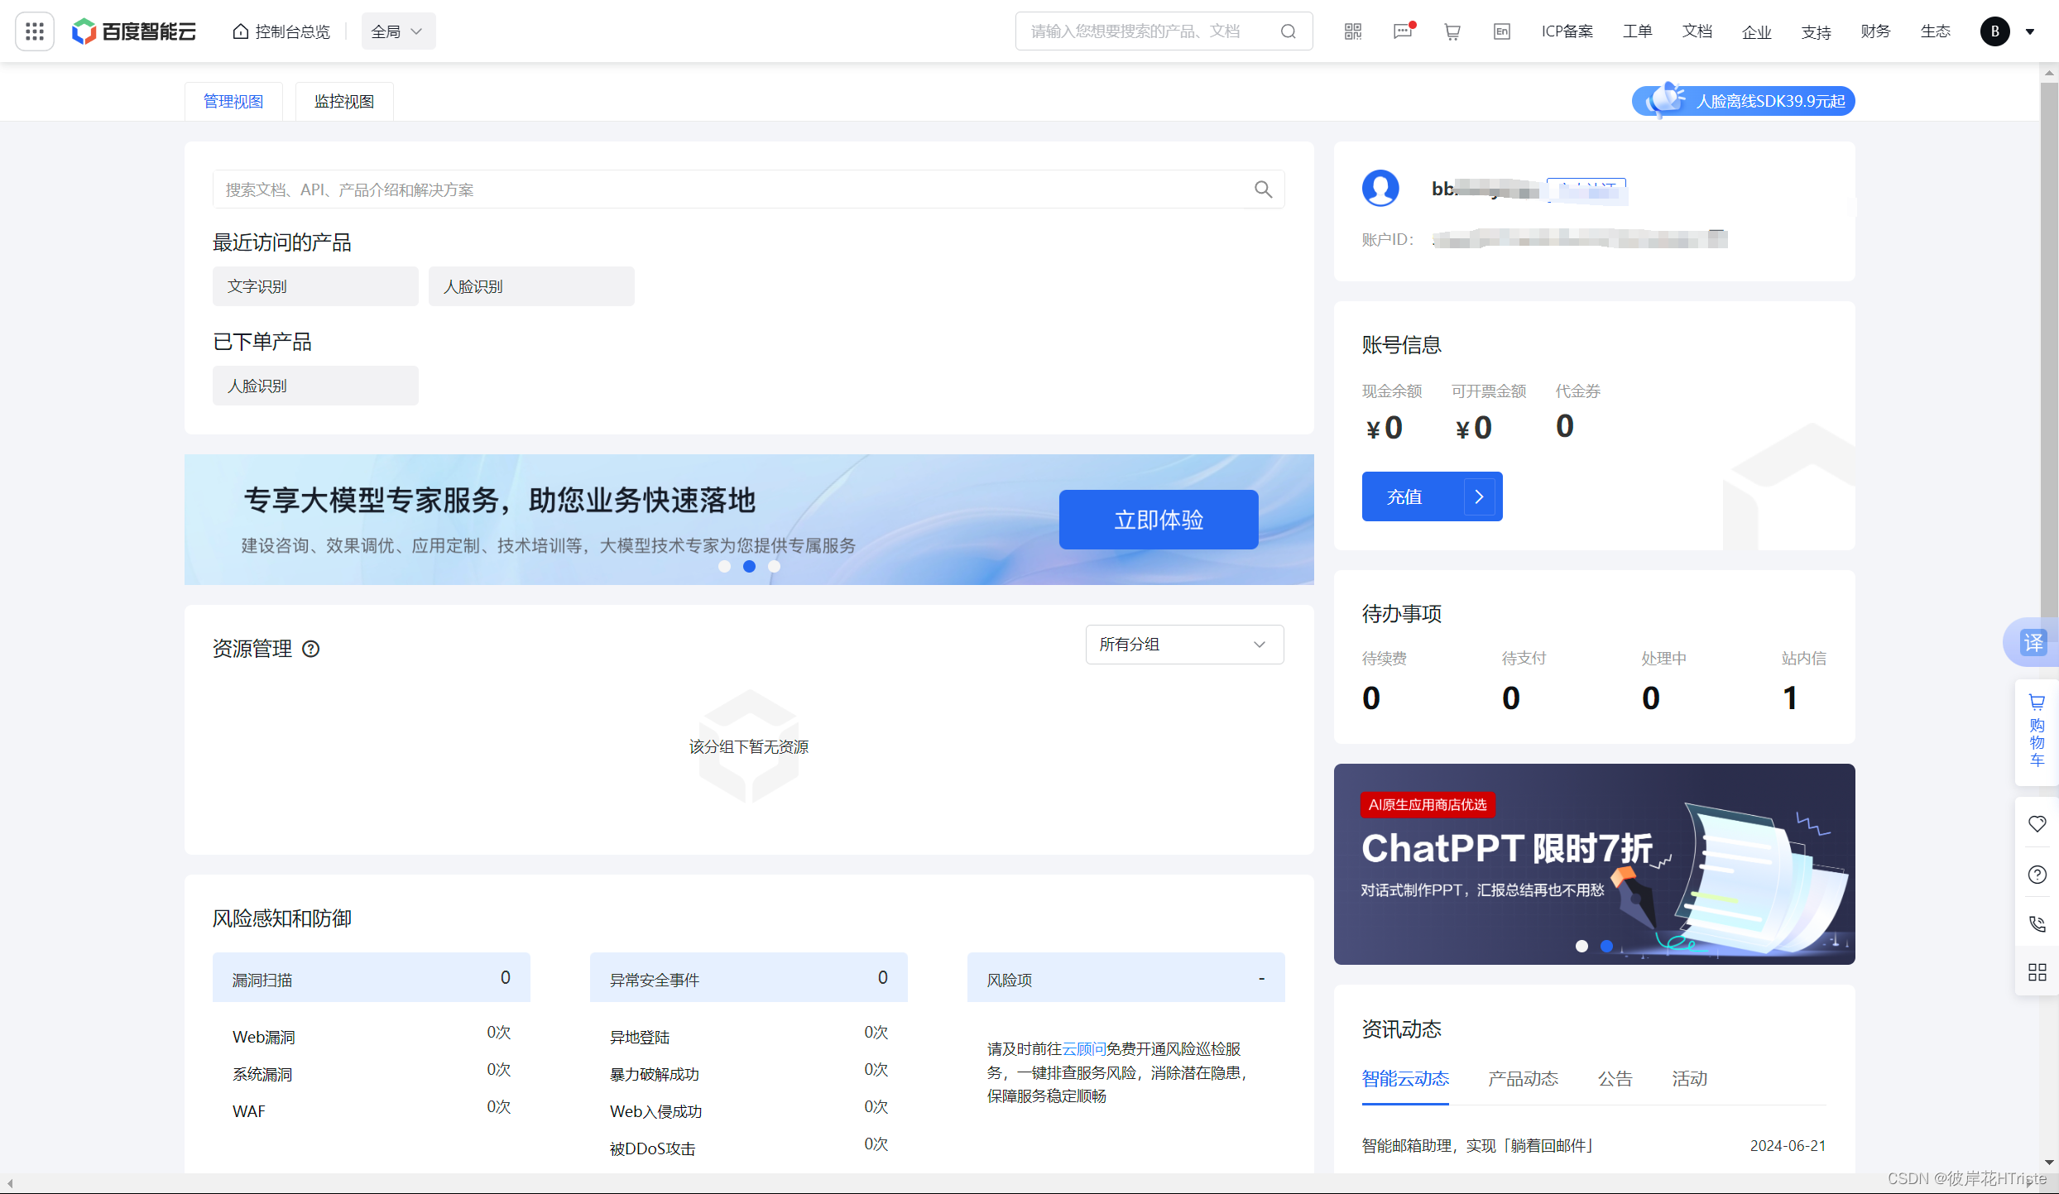Click the resource management help icon
Screen dimensions: 2059x1194
tap(310, 649)
